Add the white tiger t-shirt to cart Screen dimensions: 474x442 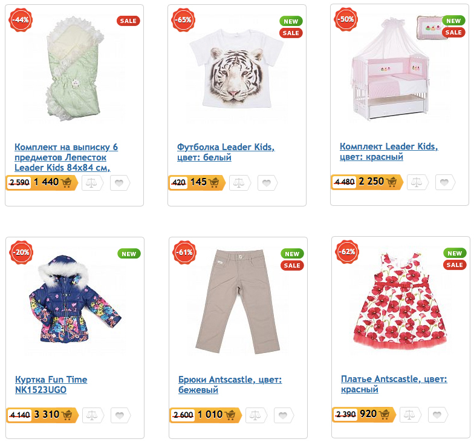[214, 182]
